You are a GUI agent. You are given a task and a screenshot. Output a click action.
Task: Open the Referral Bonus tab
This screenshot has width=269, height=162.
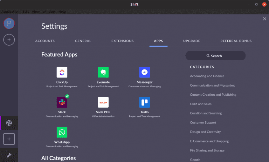(236, 41)
